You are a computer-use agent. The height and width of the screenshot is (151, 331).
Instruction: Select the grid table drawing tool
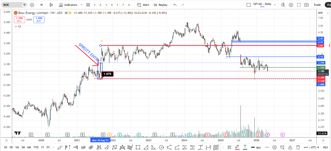[216, 147]
